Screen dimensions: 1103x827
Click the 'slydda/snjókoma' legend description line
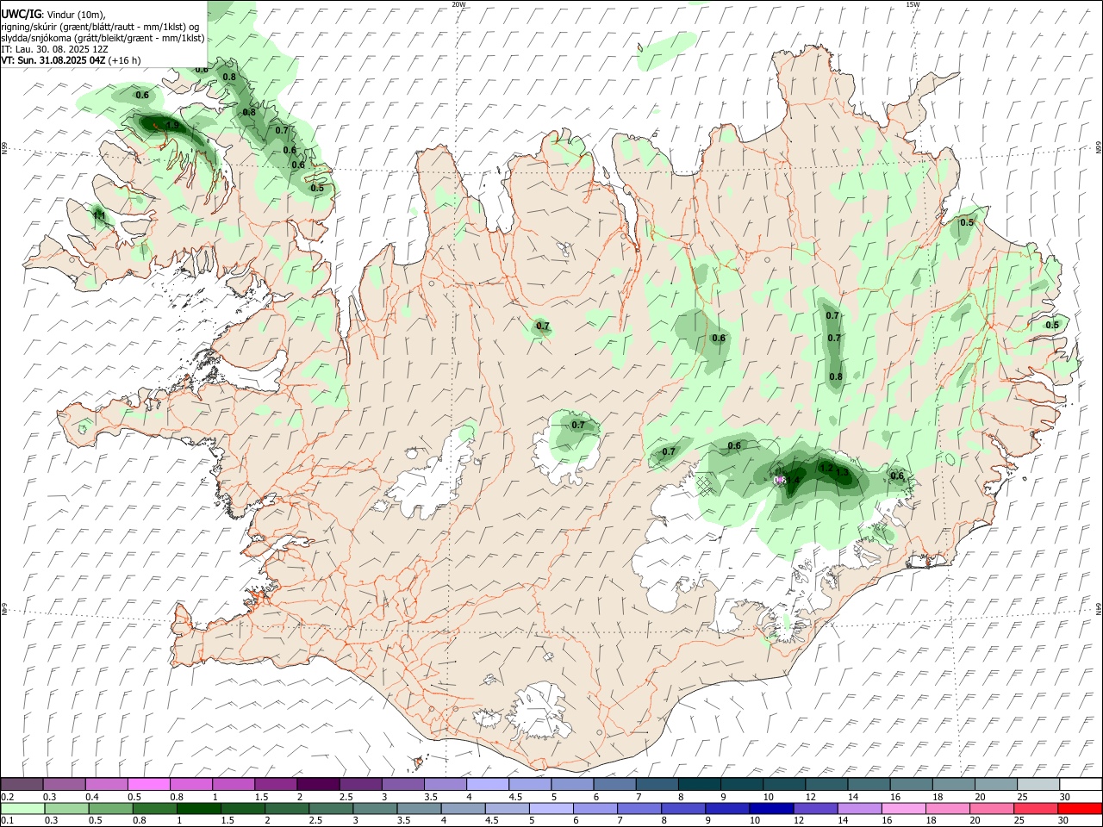click(x=103, y=38)
